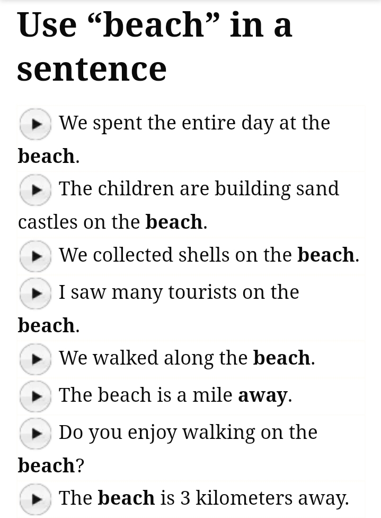Click the text "Do you enjoy walking on the"
The image size is (381, 518).
point(188,433)
